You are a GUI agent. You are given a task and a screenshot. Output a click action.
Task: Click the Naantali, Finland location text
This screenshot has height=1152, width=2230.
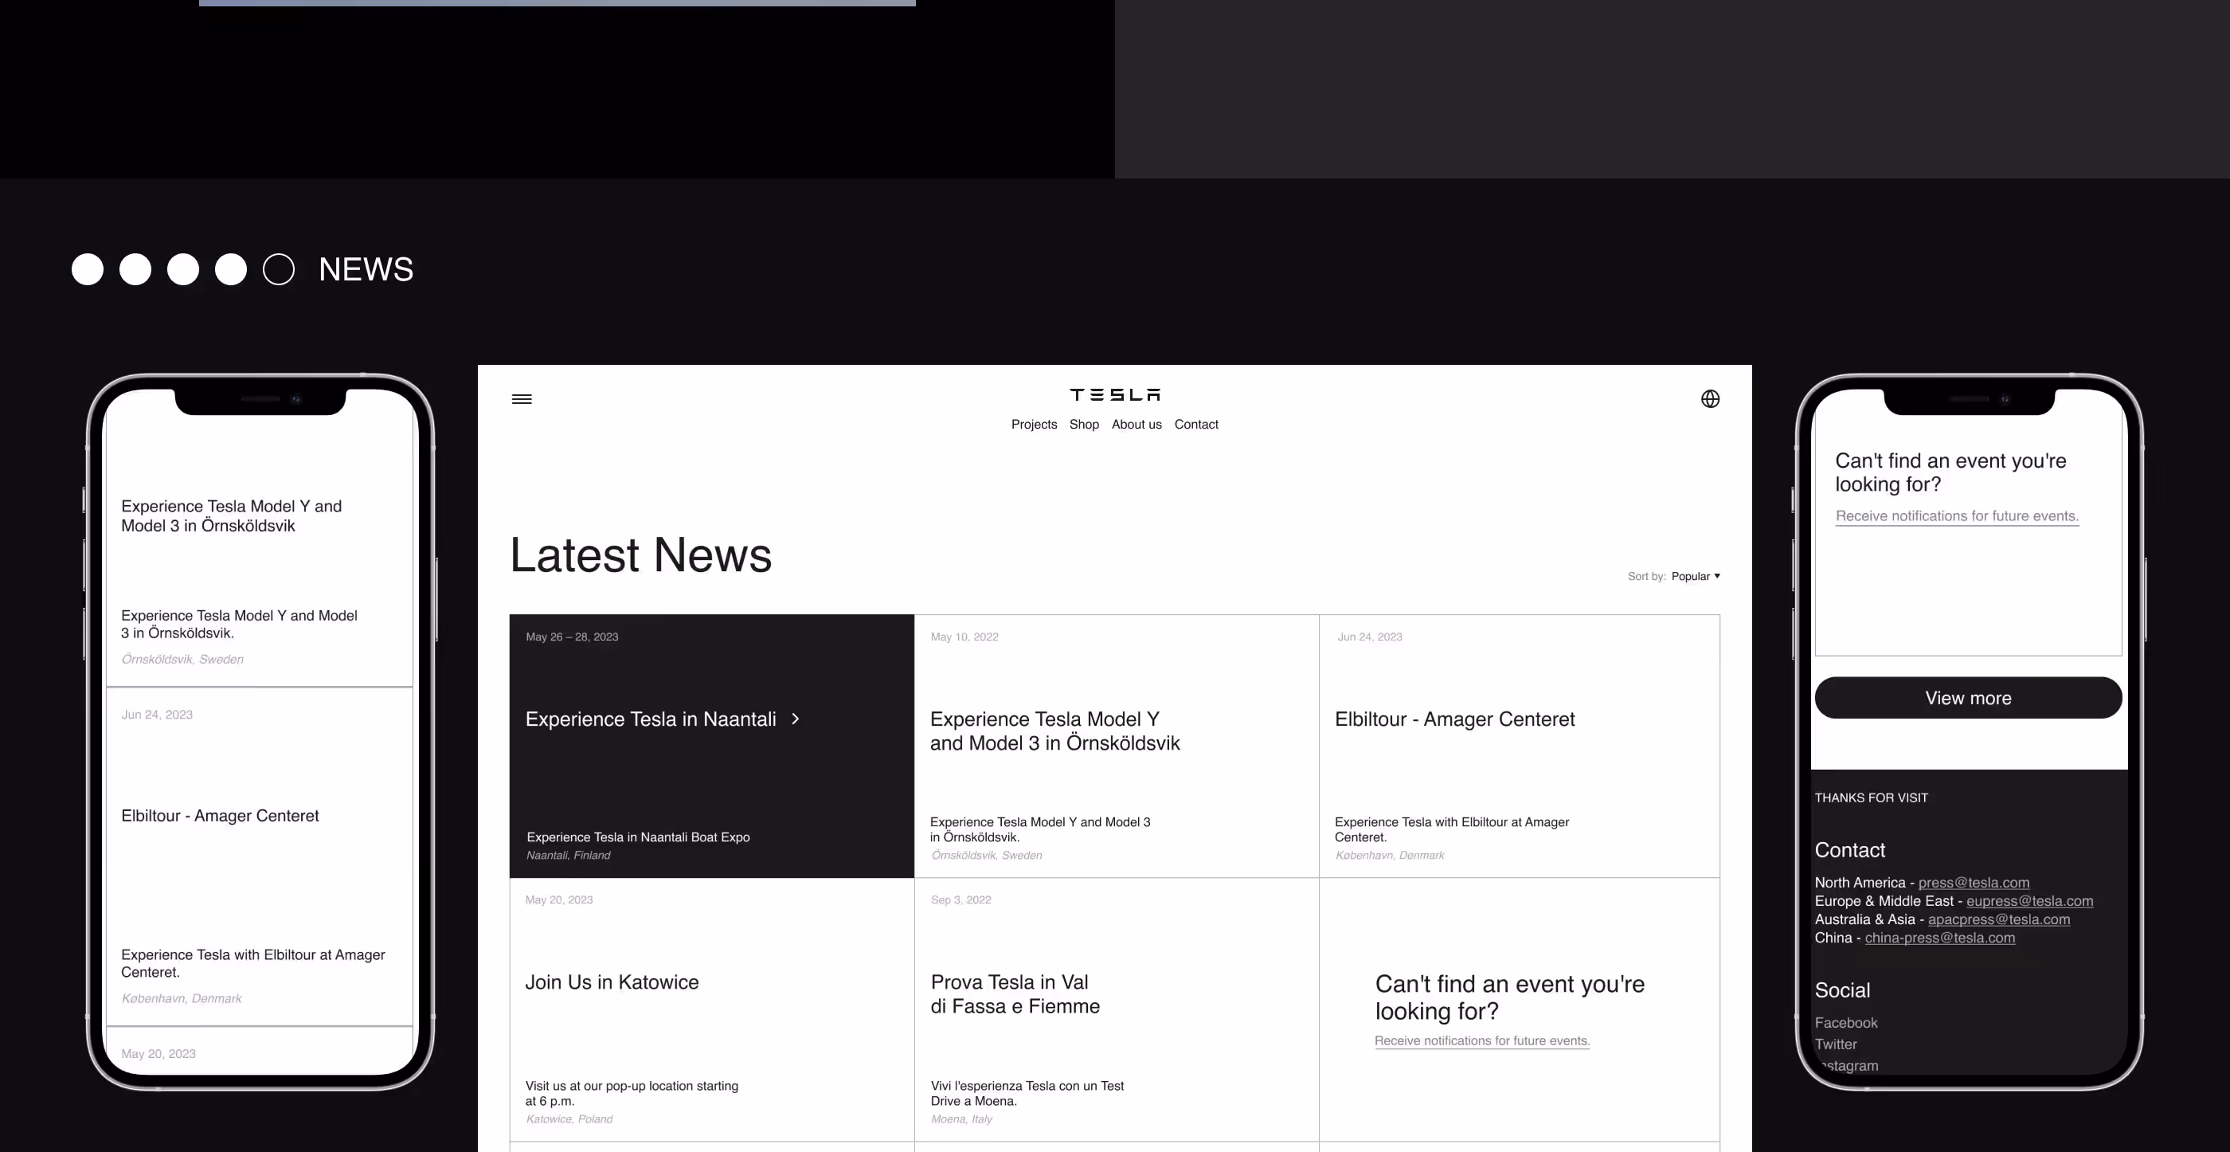569,855
